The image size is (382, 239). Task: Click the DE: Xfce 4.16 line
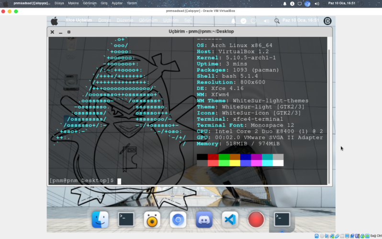(220, 88)
